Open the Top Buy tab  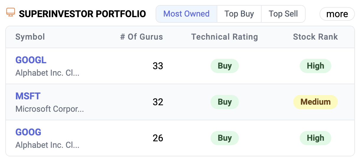pos(239,14)
